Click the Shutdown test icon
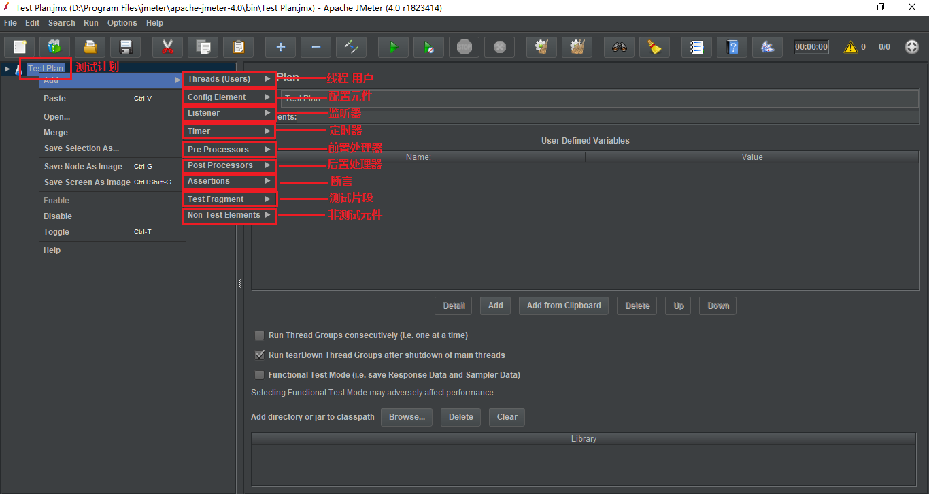 499,47
